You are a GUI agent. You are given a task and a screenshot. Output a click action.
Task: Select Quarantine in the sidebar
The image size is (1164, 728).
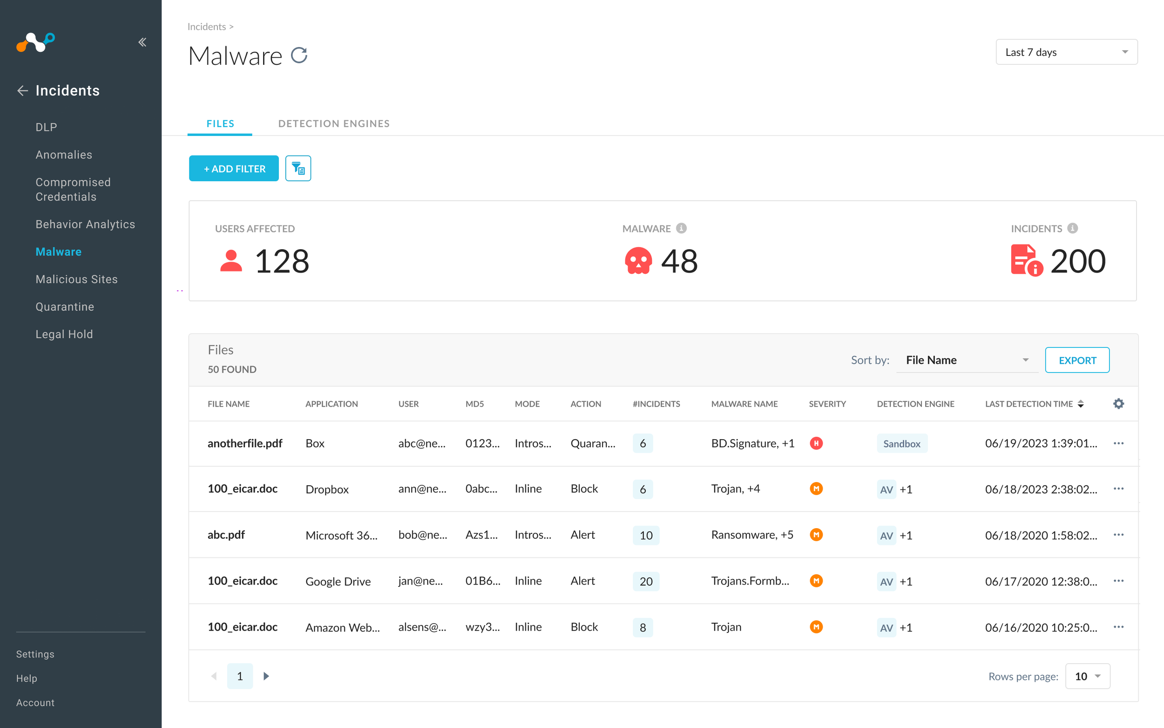(x=65, y=306)
